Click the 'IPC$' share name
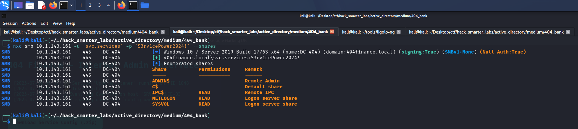The height and width of the screenshot is (129, 578). [158, 93]
